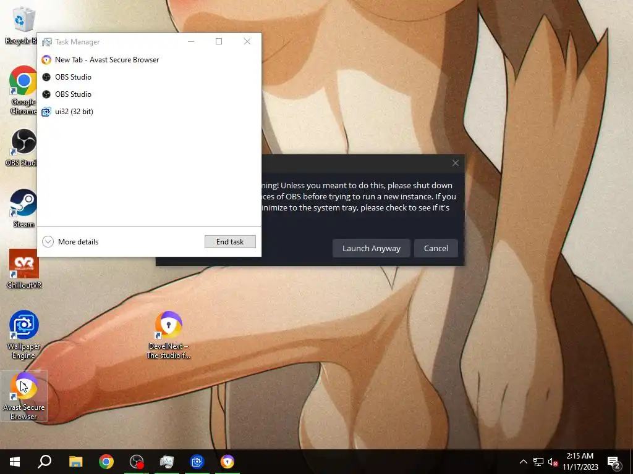
Task: Open the taskbar clock showing 2:15 AM
Action: pos(580,462)
